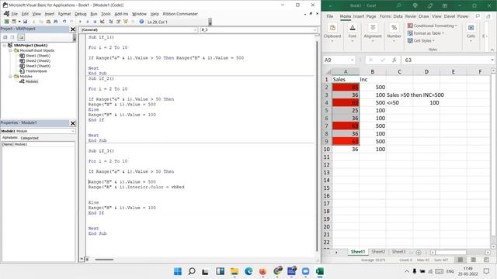The image size is (497, 279).
Task: Toggle Design Mode icon in VBA toolbar
Action: coord(102,22)
